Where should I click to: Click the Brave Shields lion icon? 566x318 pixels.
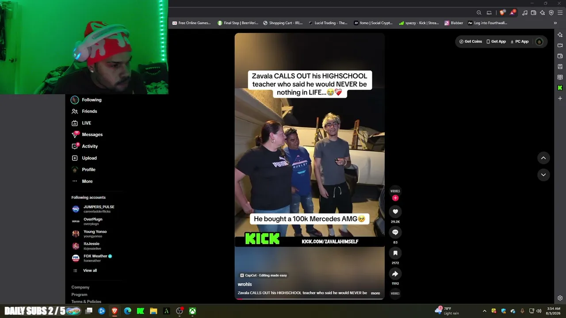click(x=502, y=13)
